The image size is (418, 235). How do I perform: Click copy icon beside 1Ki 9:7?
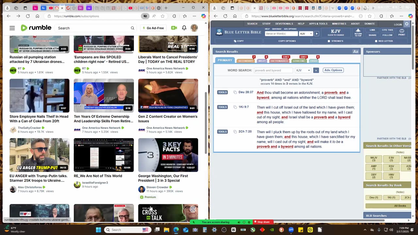235,107
